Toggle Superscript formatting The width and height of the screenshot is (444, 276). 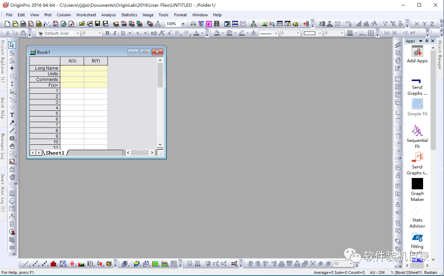click(x=131, y=33)
